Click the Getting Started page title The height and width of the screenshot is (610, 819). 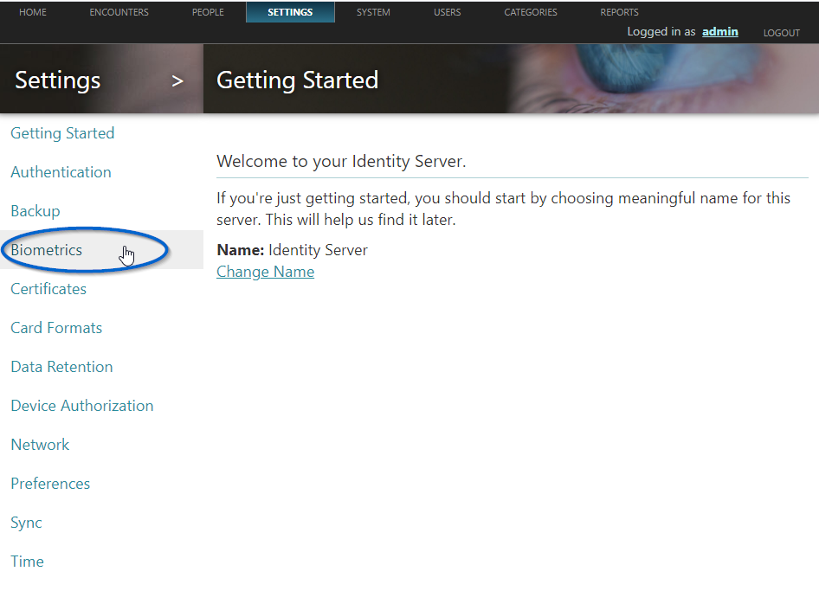click(297, 80)
